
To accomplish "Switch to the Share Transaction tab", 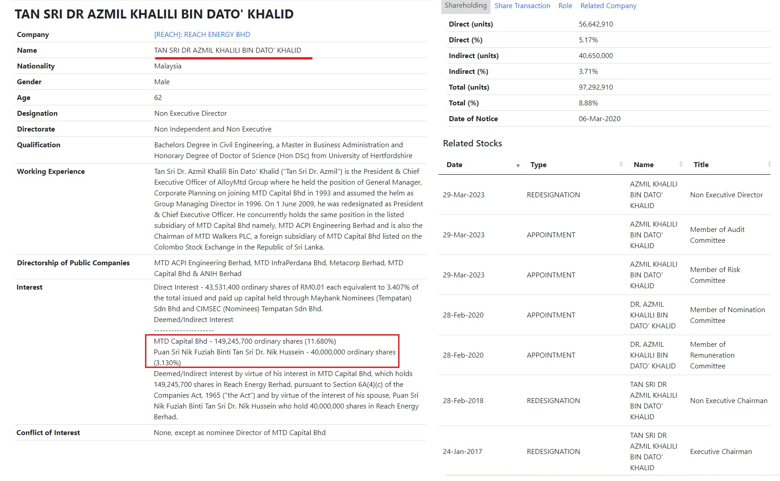I will (522, 5).
